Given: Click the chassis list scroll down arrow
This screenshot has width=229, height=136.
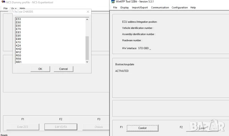Looking at the screenshot, I should (x=87, y=62).
